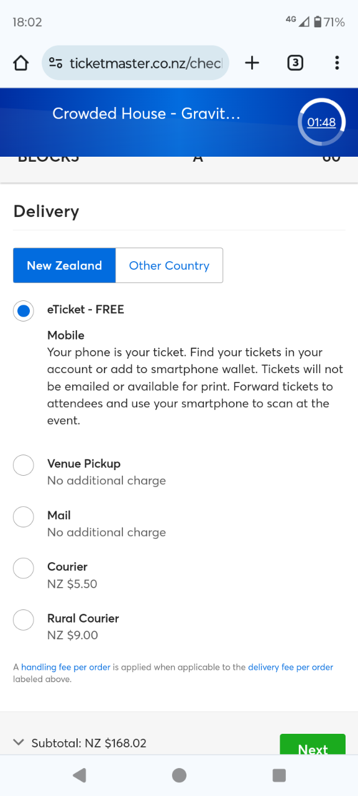The height and width of the screenshot is (796, 358).
Task: Tap the Android back navigation button
Action: tap(79, 775)
